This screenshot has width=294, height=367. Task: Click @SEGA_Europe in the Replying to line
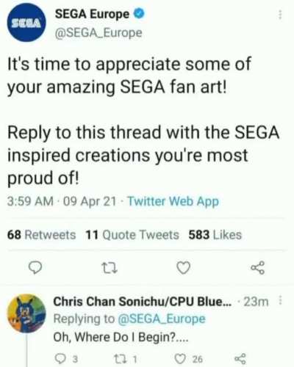point(162,319)
